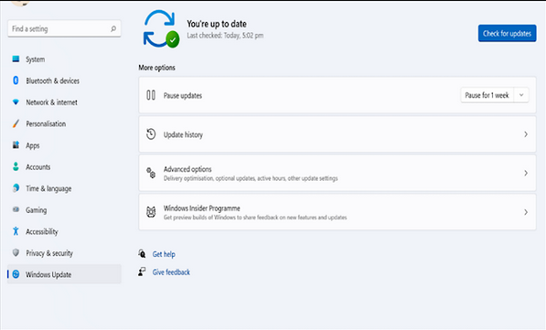Click the Windows Update sync status icon
Viewport: 546px width, 330px height.
(162, 29)
